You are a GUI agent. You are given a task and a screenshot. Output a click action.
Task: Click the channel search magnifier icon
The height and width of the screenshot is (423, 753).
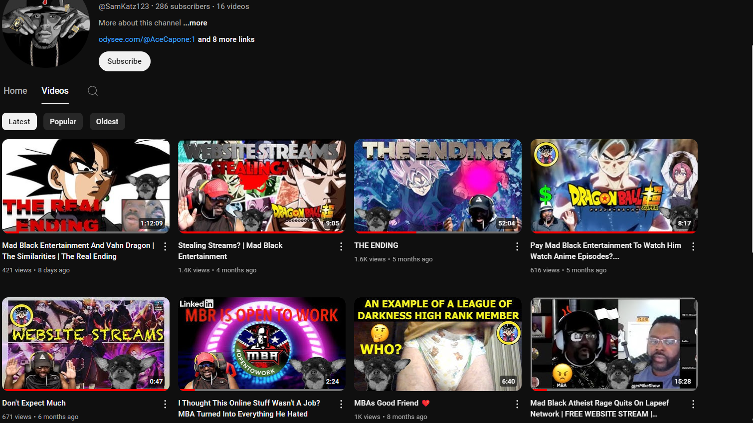click(93, 91)
